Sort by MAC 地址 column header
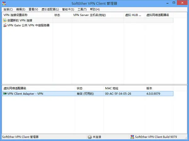The image size is (189, 141). (x=124, y=88)
